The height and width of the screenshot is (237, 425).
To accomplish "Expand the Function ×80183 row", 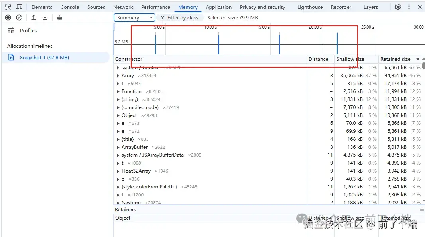I will tap(118, 91).
